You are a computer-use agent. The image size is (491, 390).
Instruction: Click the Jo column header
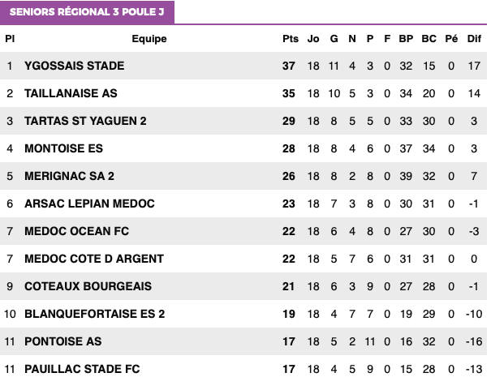pyautogui.click(x=313, y=39)
